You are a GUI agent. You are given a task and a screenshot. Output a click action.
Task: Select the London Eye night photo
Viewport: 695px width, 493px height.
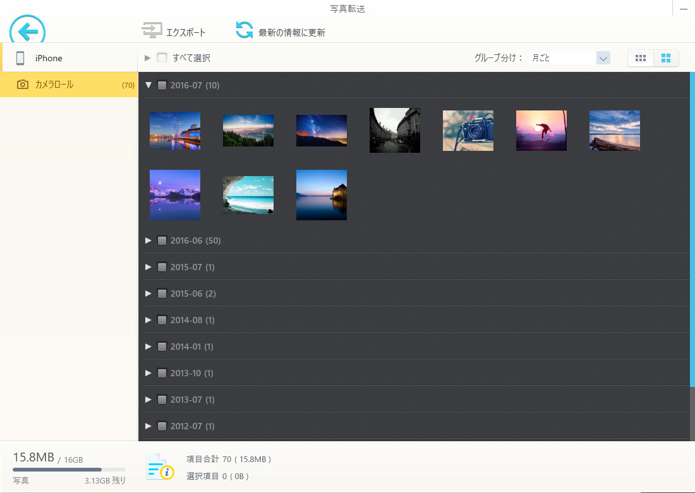point(175,131)
